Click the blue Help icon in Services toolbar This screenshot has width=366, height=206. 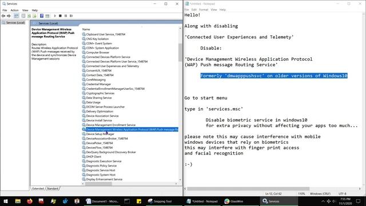42,16
